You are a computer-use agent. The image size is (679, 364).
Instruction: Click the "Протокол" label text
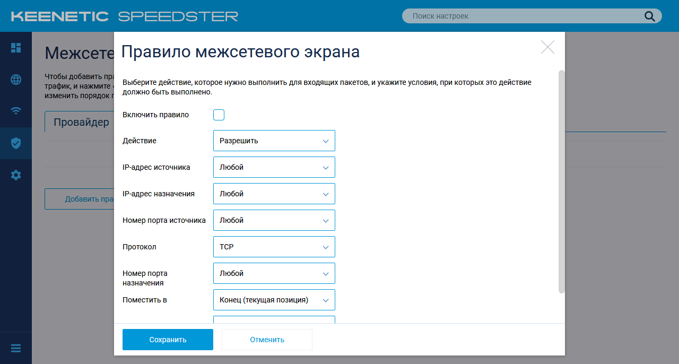140,247
